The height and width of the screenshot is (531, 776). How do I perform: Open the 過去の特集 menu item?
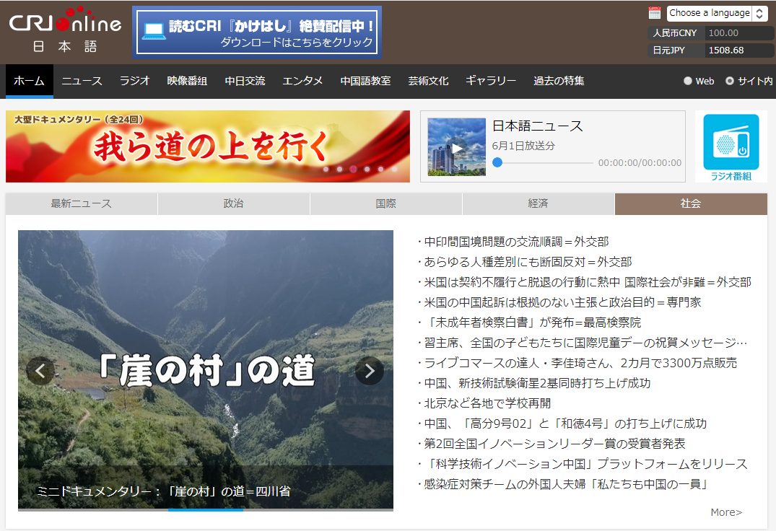click(559, 81)
